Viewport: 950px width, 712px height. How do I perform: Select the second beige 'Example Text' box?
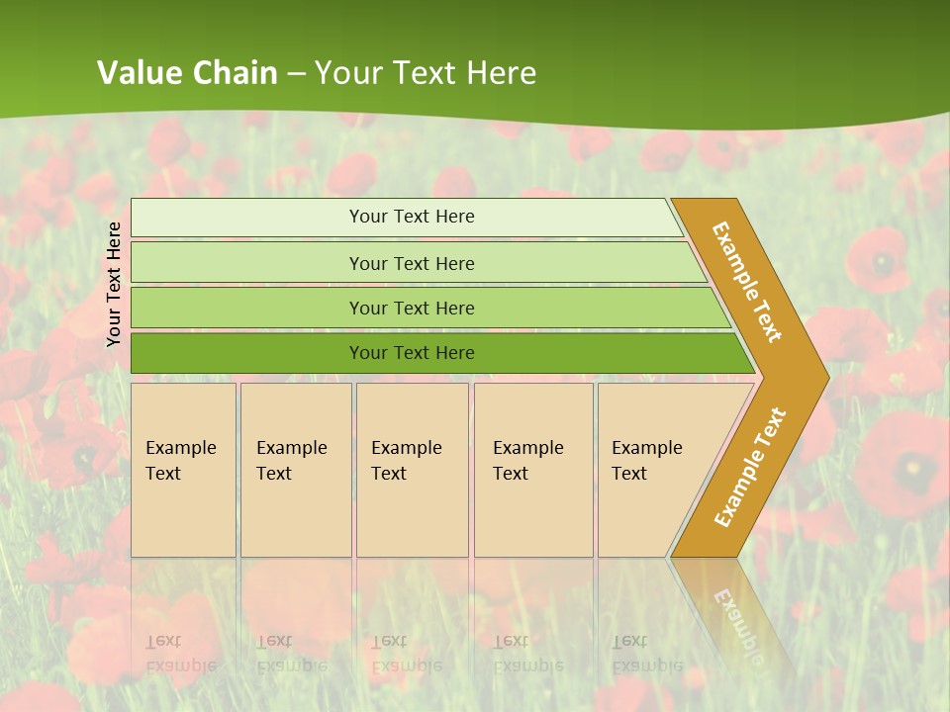pyautogui.click(x=295, y=470)
